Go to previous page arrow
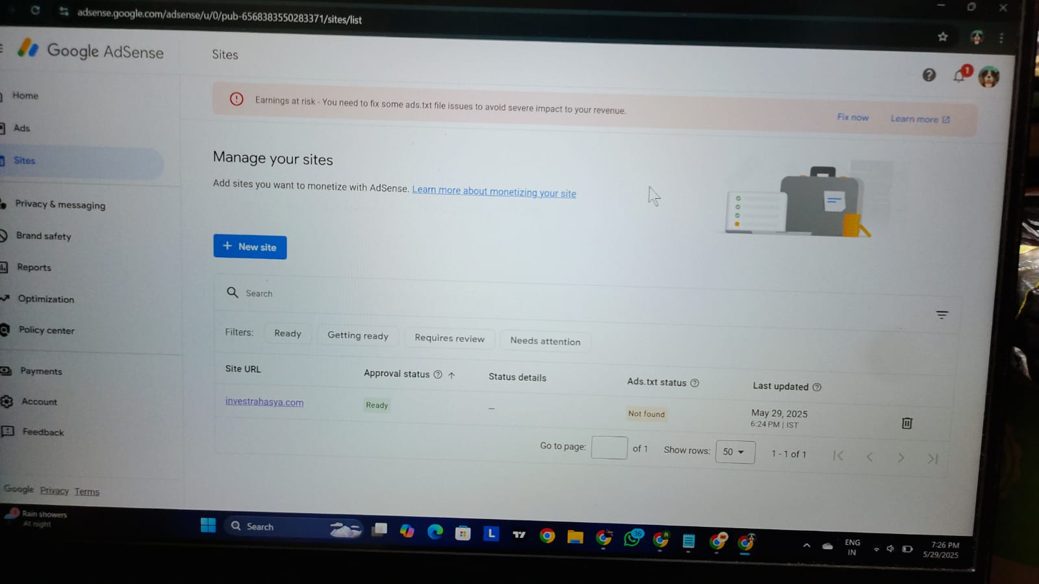1039x584 pixels. coord(869,457)
